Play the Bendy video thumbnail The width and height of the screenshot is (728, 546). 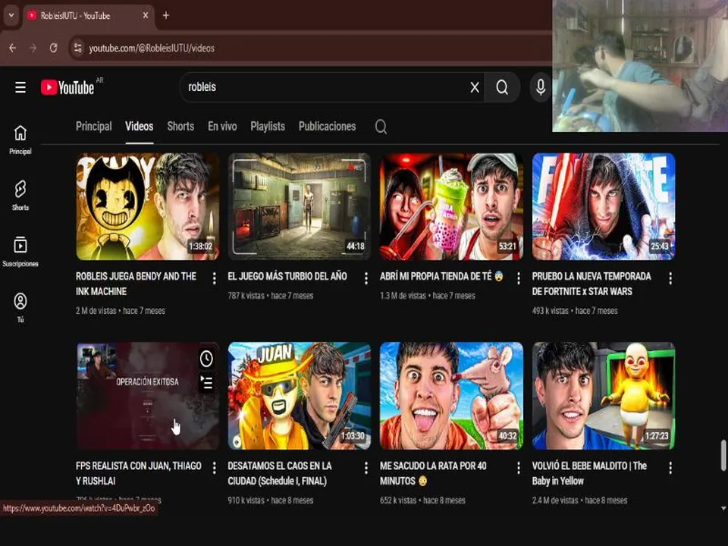coord(148,206)
